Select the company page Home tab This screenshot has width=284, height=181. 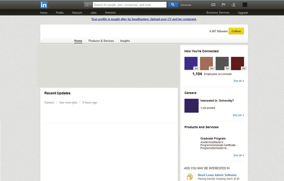pyautogui.click(x=78, y=41)
